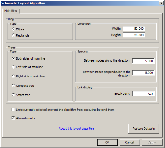Image resolution: width=165 pixels, height=148 pixels.
Task: Choose Left side of main line
Action: (13, 67)
